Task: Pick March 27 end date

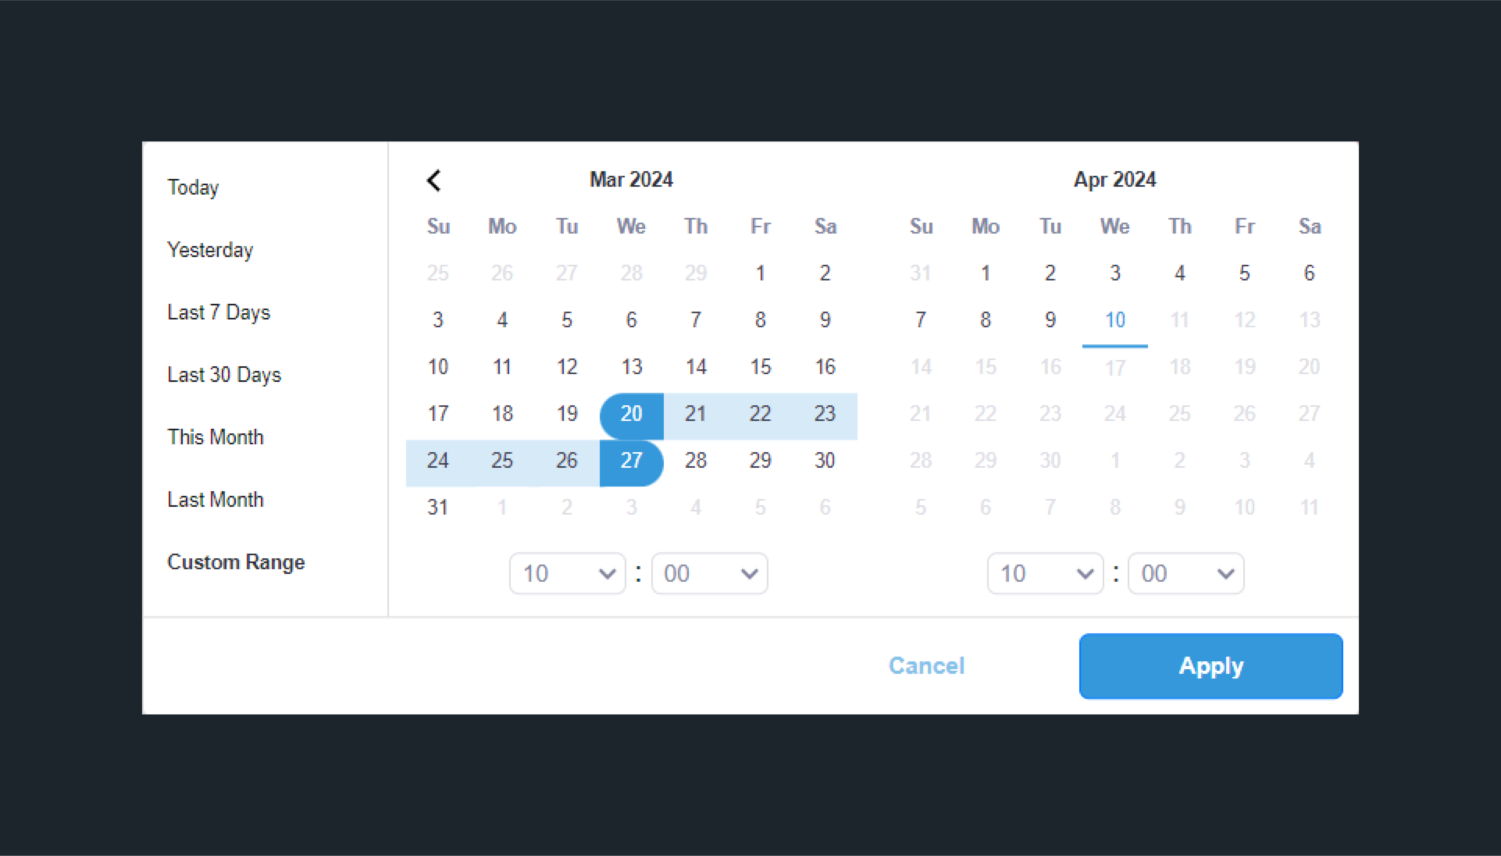Action: (x=632, y=460)
